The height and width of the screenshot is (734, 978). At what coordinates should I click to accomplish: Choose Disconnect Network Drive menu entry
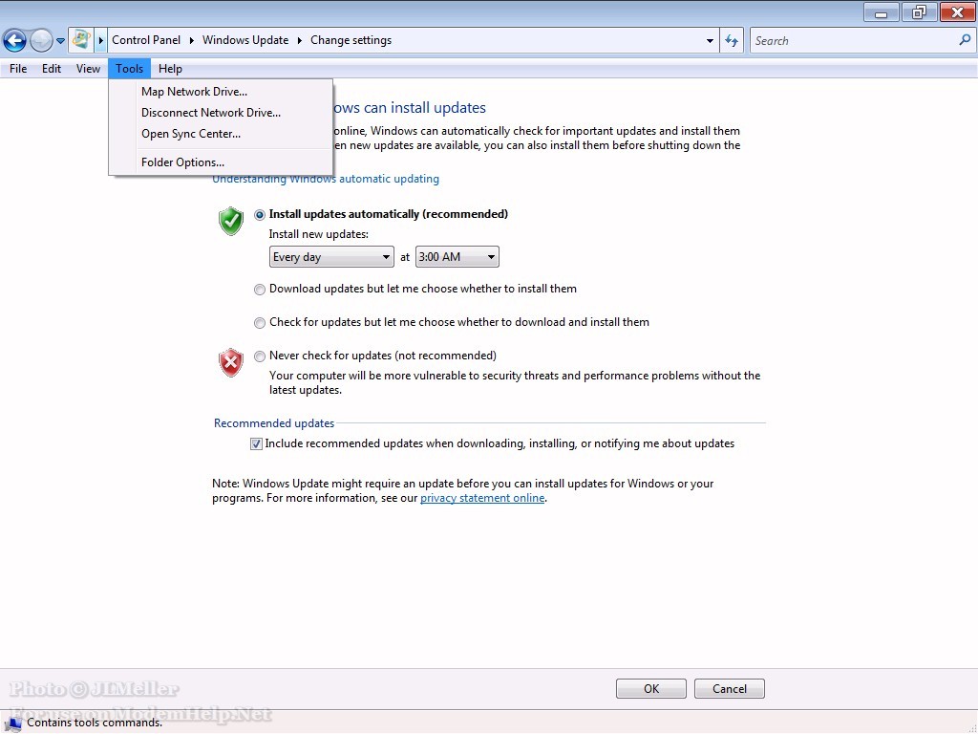pos(221,113)
